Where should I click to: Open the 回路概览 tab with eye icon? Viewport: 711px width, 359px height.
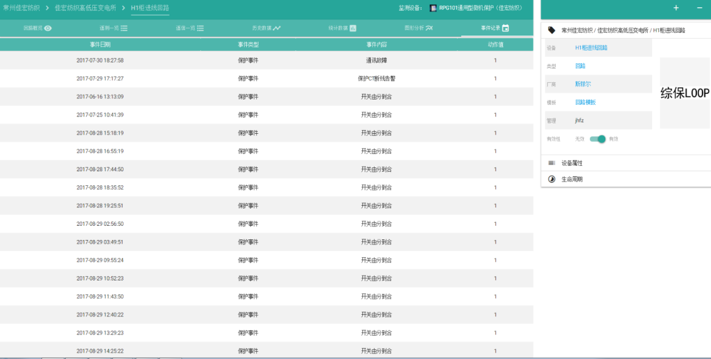click(x=37, y=28)
